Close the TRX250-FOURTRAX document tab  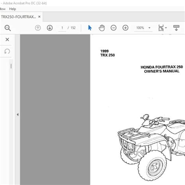(39, 17)
